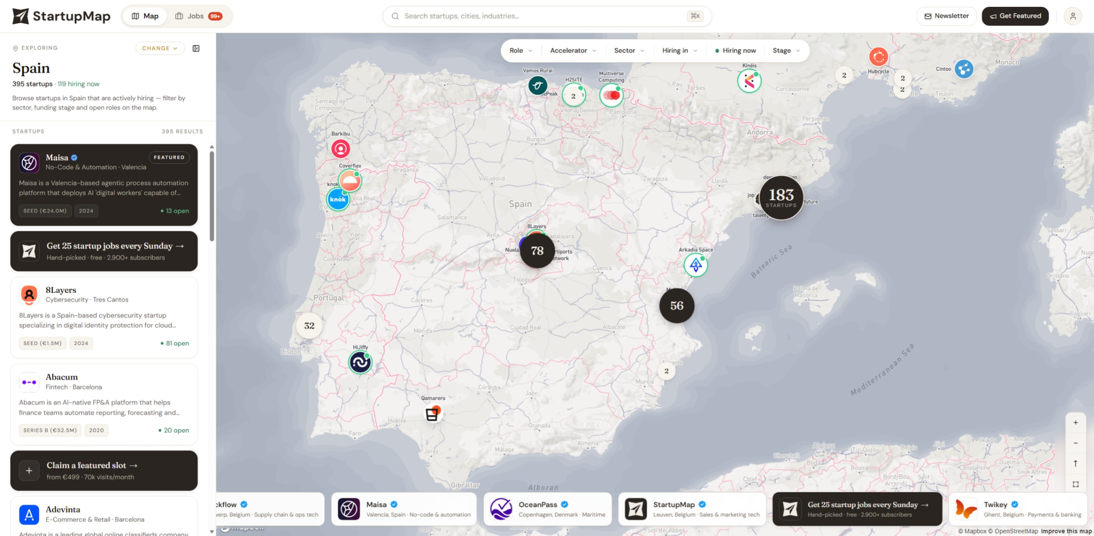Open the StartupMap card in bottom carousel
This screenshot has height=536, width=1094.
(692, 509)
